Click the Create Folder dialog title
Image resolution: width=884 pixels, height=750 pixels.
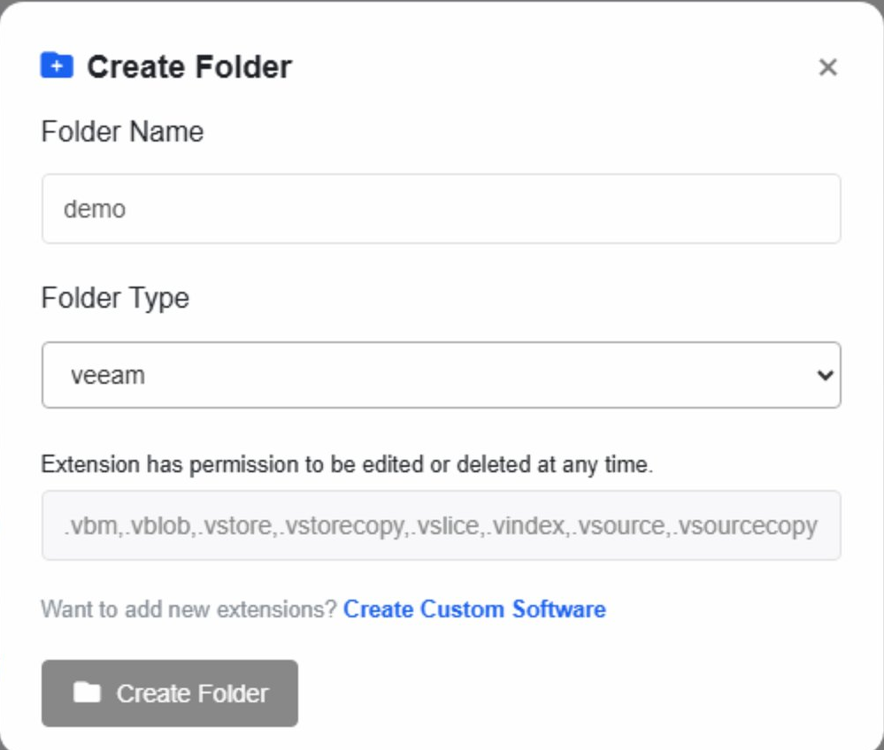189,66
